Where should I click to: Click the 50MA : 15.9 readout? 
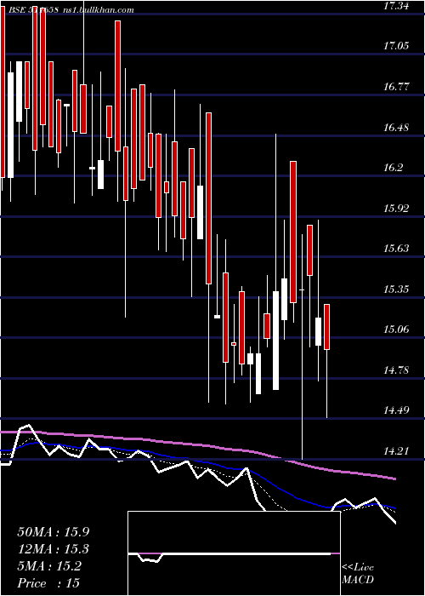(x=54, y=532)
